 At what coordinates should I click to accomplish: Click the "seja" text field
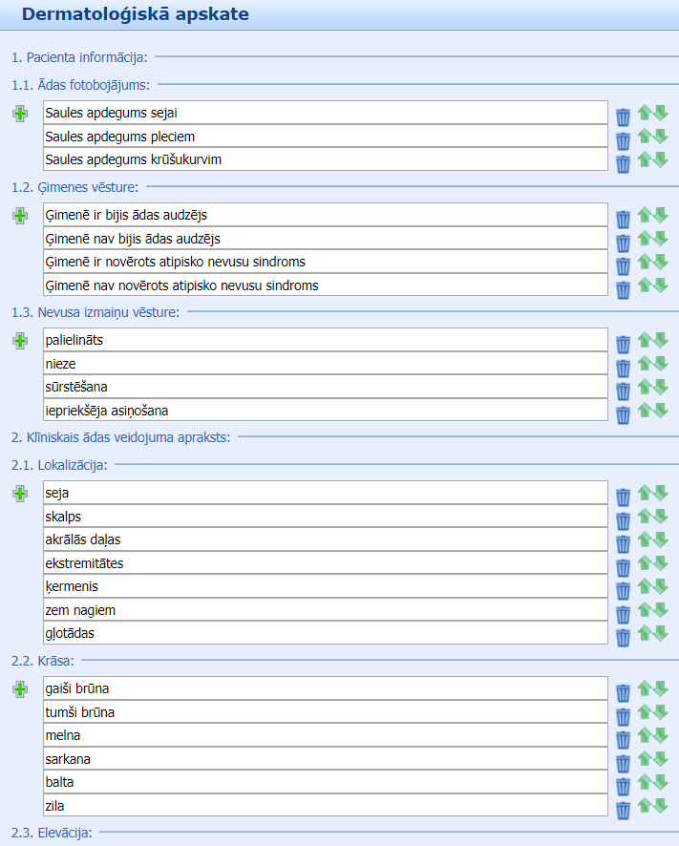325,493
